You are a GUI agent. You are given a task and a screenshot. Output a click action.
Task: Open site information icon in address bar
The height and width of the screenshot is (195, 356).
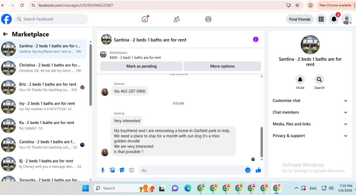33,5
